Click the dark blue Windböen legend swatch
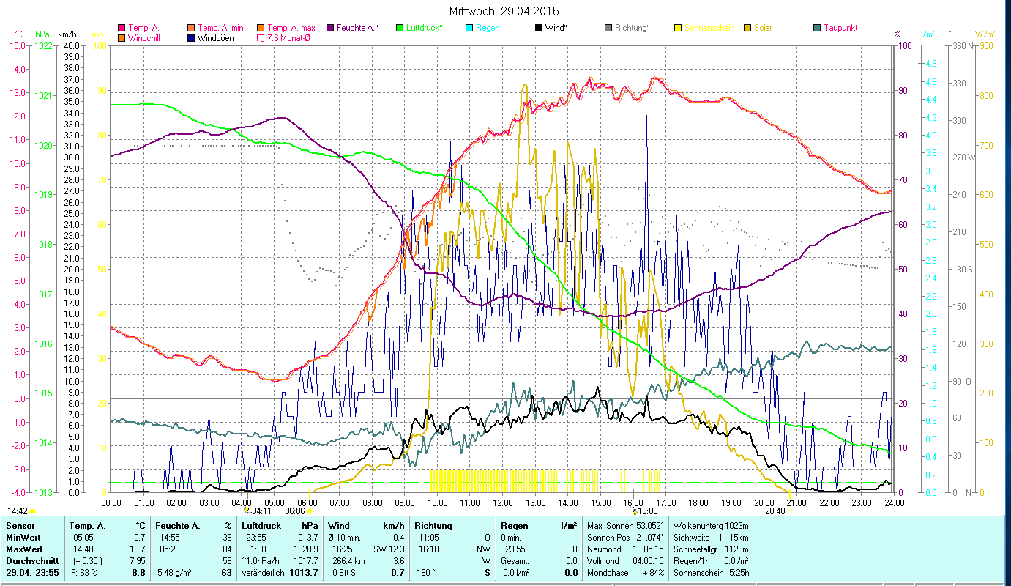 coord(191,38)
